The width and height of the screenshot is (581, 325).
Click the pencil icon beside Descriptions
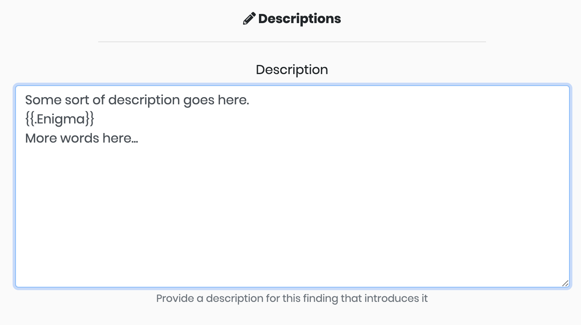point(249,19)
